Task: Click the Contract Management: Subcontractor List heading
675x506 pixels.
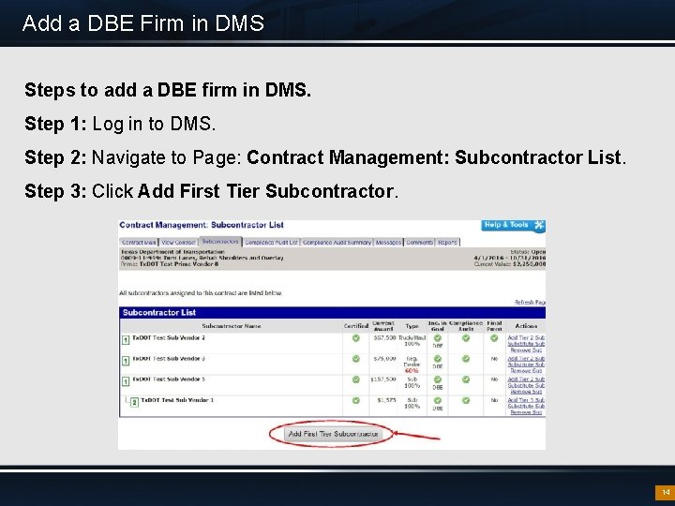Action: (x=202, y=225)
